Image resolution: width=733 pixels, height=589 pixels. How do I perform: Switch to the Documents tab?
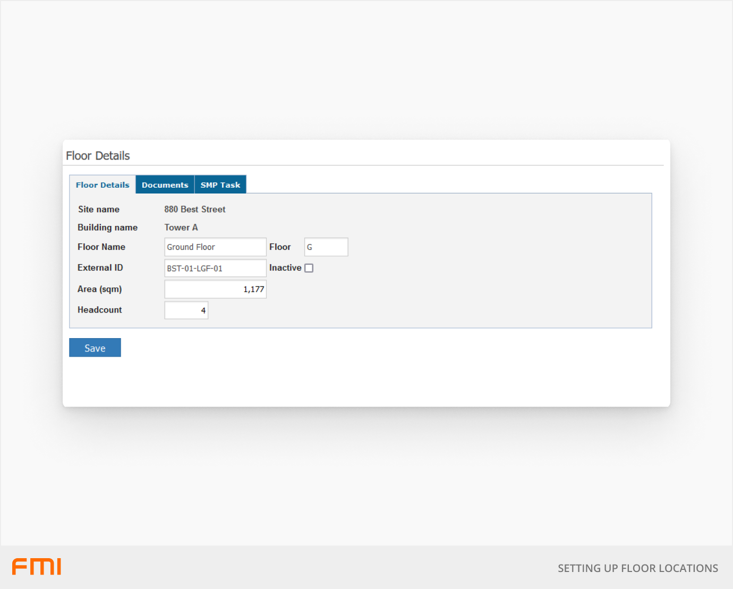165,185
